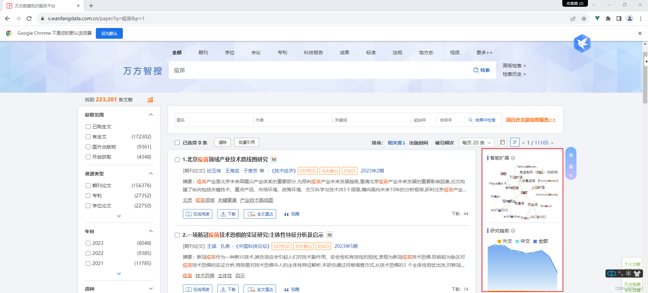This screenshot has width=648, height=293.
Task: Sort results by 被引频次
Action: 444,143
